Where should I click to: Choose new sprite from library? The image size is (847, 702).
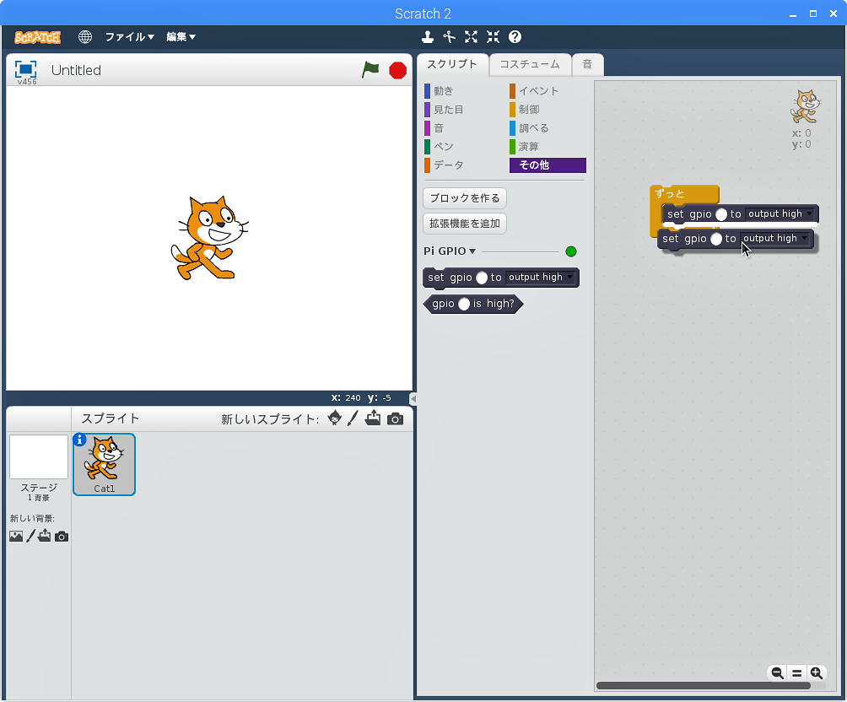tap(335, 418)
